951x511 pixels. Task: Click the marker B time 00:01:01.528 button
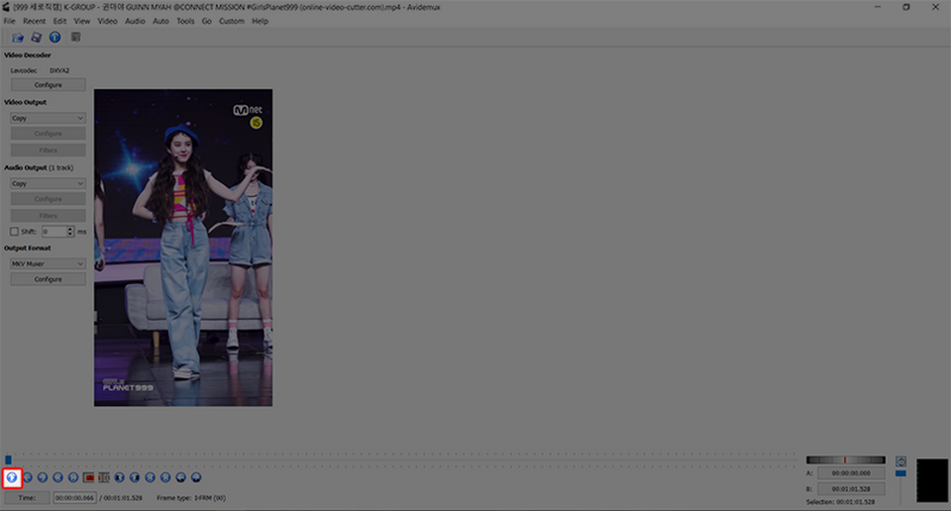click(x=851, y=488)
